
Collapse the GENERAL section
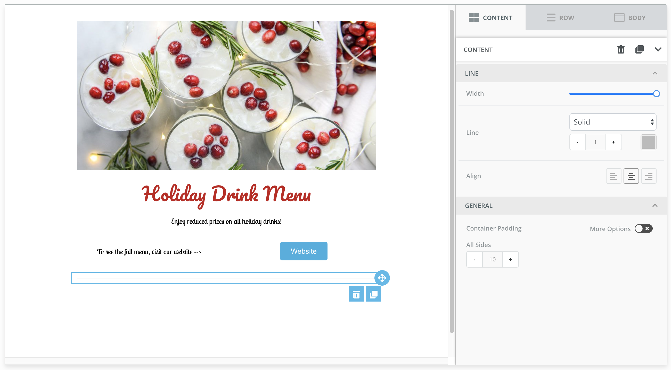[x=655, y=205]
